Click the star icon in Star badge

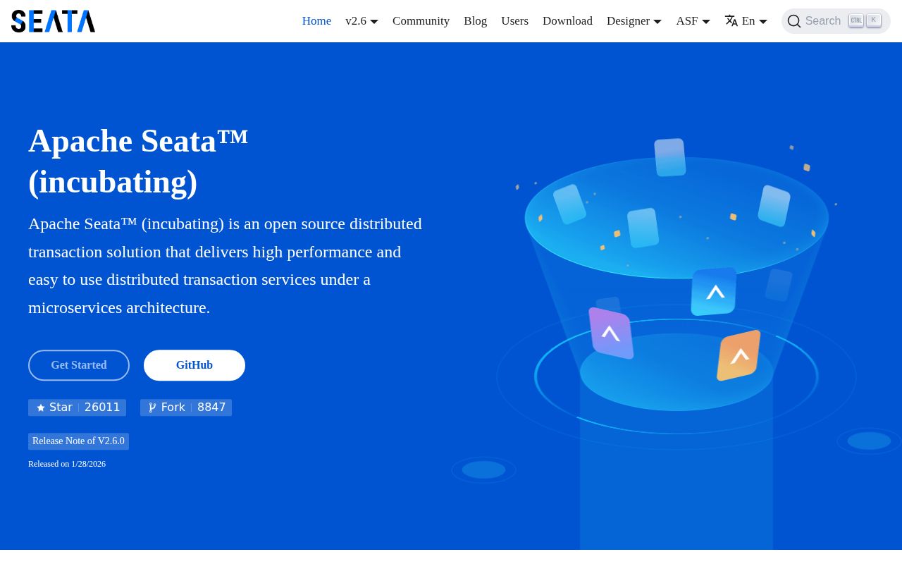pos(41,407)
